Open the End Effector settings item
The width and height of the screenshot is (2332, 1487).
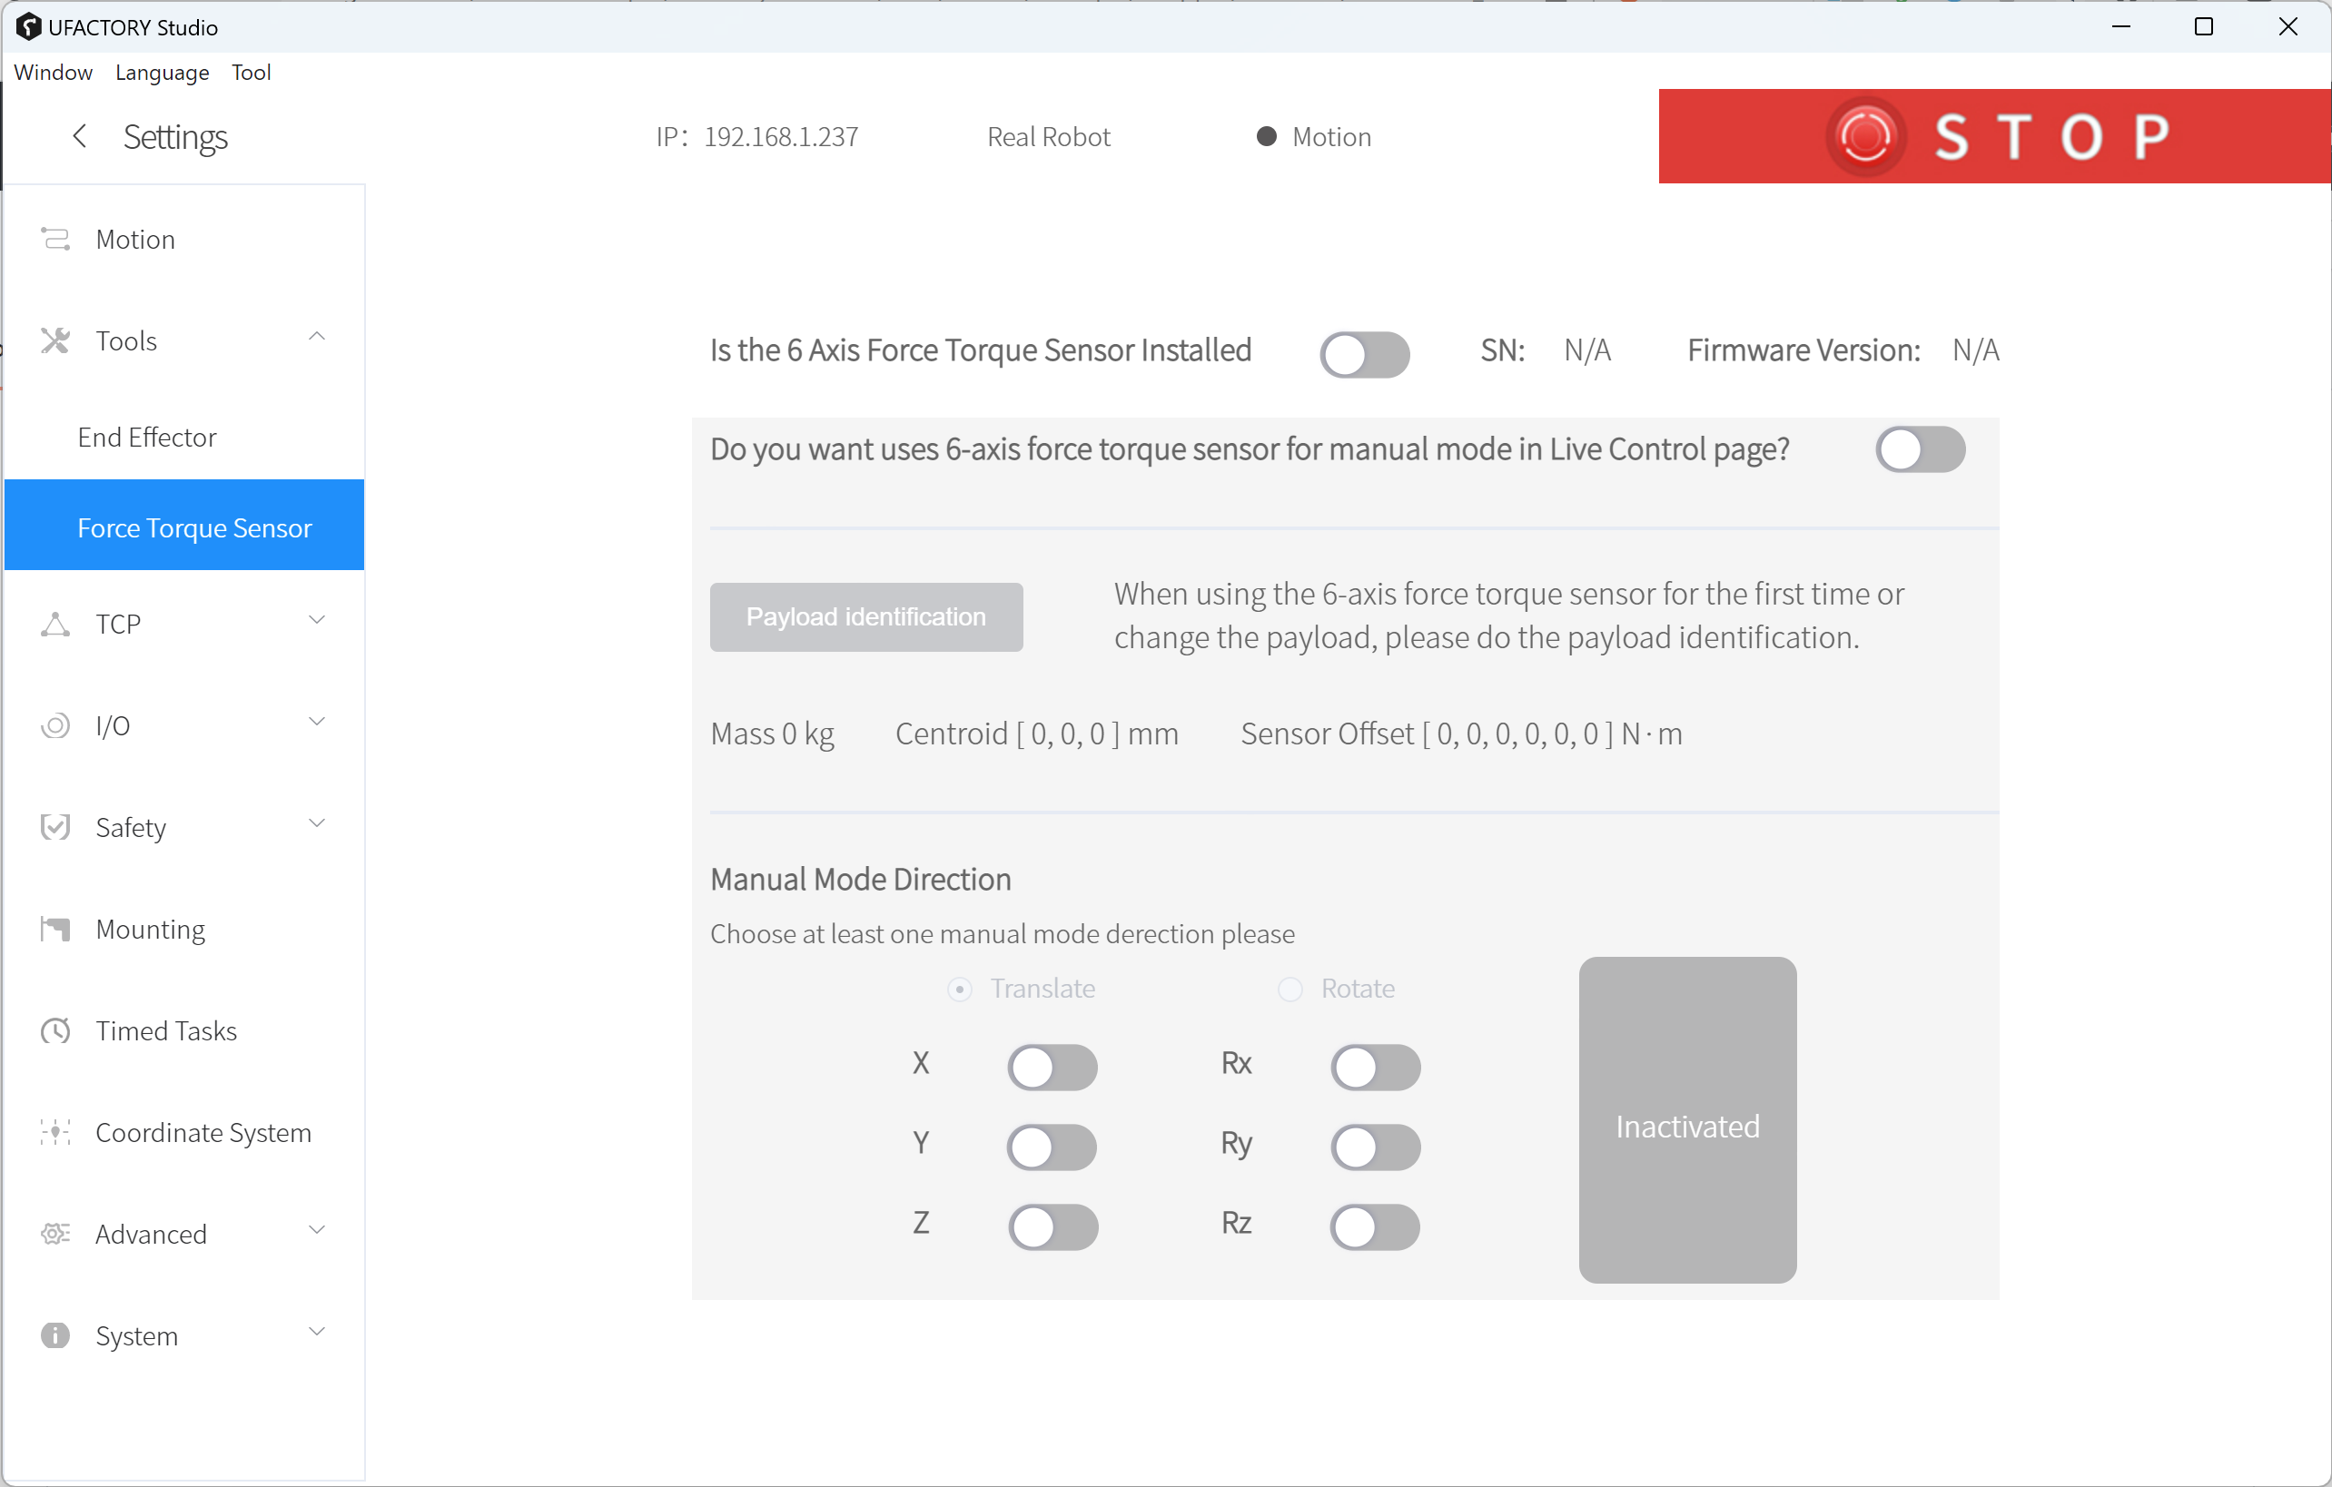pyautogui.click(x=147, y=438)
